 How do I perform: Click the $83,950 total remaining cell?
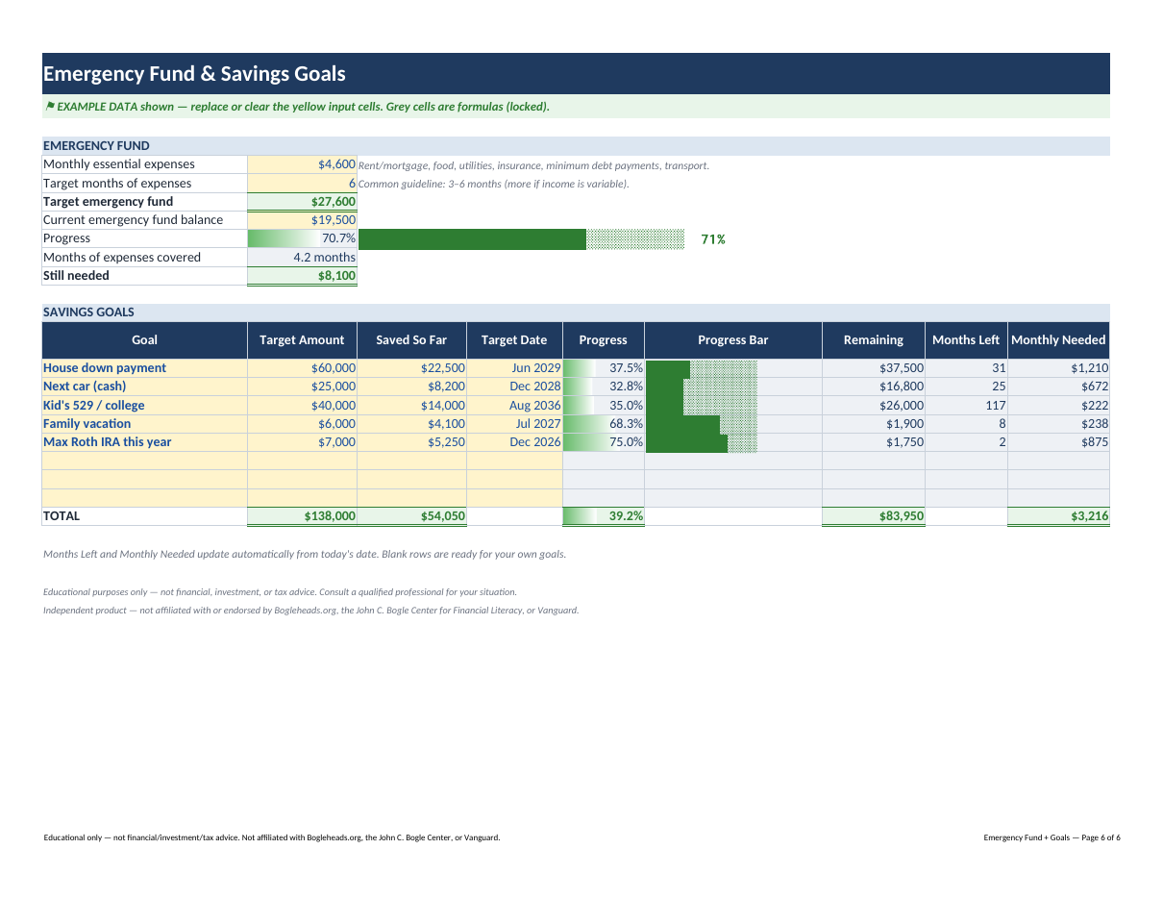874,516
